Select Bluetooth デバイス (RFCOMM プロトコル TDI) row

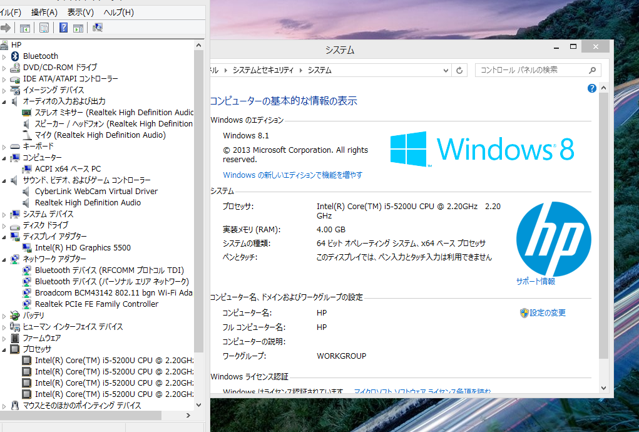(x=110, y=270)
